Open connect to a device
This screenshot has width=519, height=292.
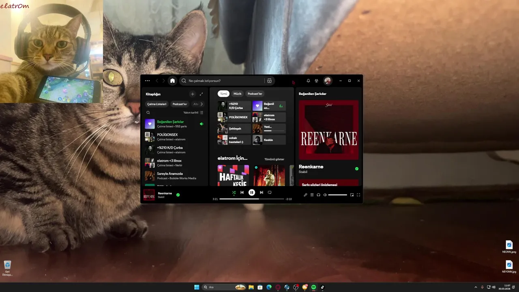(x=318, y=195)
